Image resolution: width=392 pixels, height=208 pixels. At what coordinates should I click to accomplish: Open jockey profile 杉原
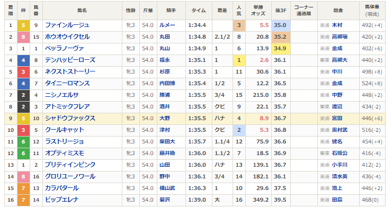point(165,72)
